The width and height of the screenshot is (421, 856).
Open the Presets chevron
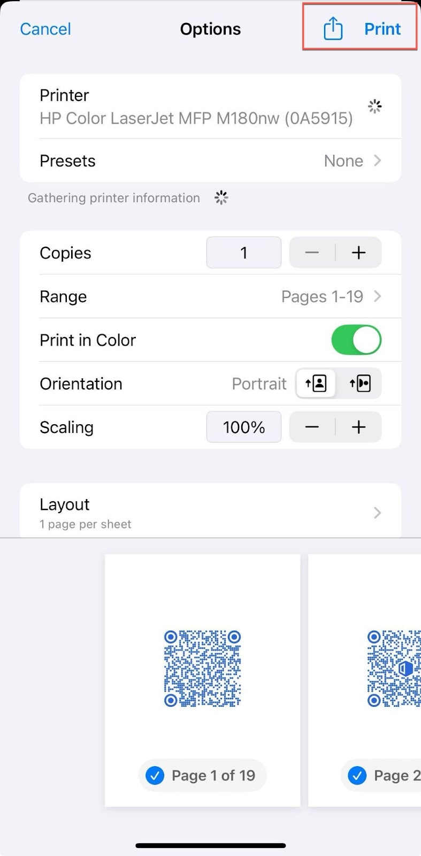(x=378, y=160)
